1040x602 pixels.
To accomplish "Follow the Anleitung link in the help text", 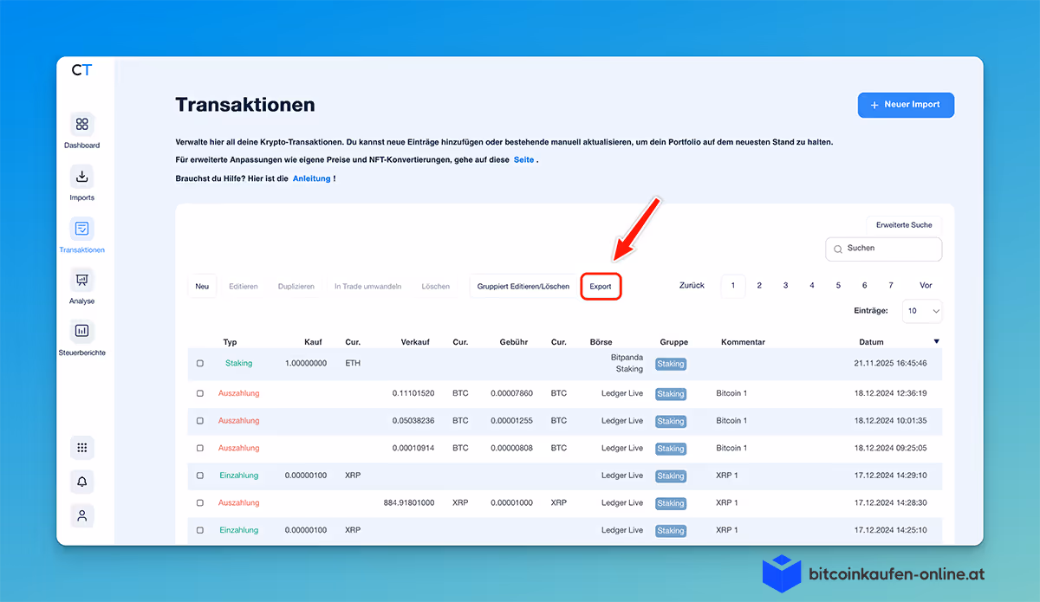I will pos(312,178).
